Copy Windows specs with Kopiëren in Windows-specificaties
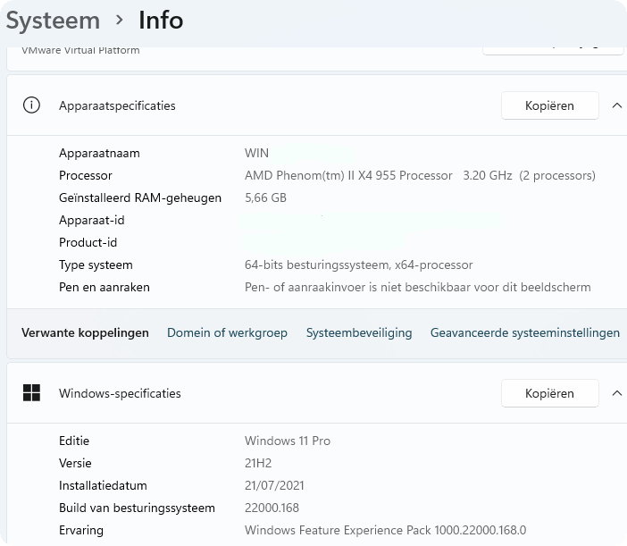This screenshot has height=546, width=627. tap(550, 393)
